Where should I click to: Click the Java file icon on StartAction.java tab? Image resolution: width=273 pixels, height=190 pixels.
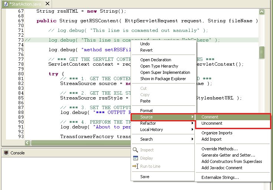point(6,4)
